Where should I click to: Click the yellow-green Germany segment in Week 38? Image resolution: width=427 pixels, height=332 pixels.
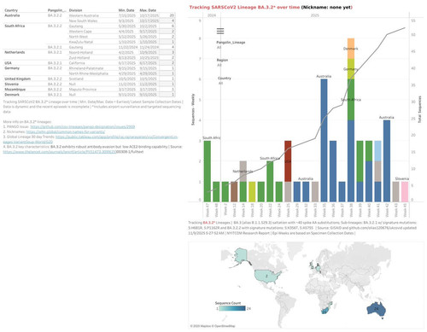pyautogui.click(x=351, y=69)
